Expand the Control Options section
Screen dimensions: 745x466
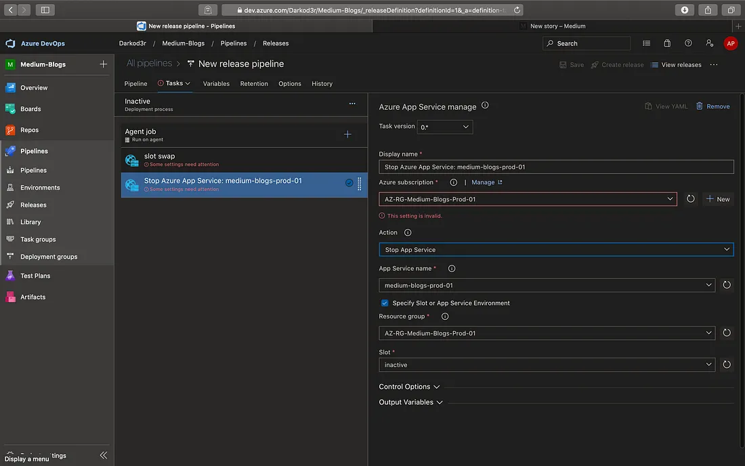pos(409,387)
